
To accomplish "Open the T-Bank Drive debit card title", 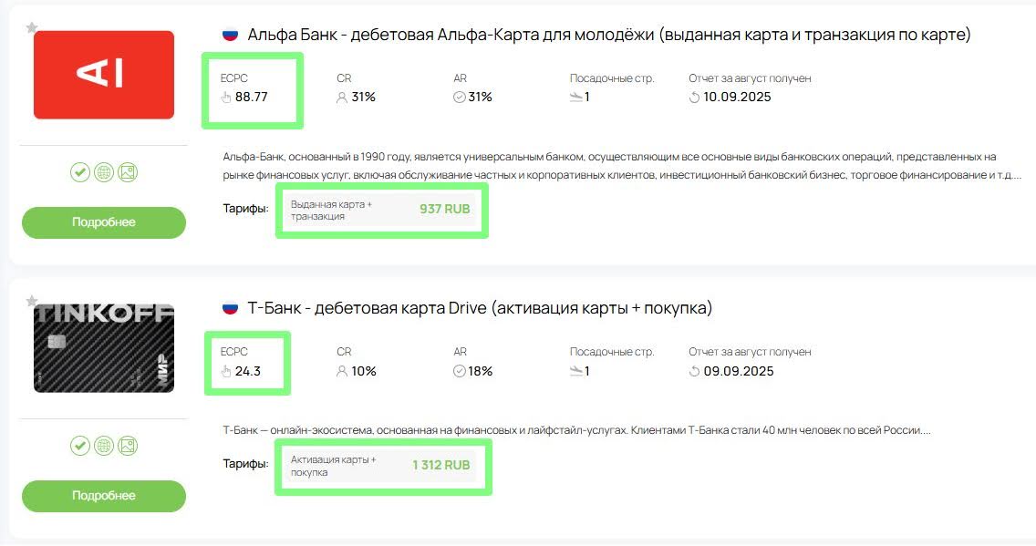I will (x=480, y=309).
